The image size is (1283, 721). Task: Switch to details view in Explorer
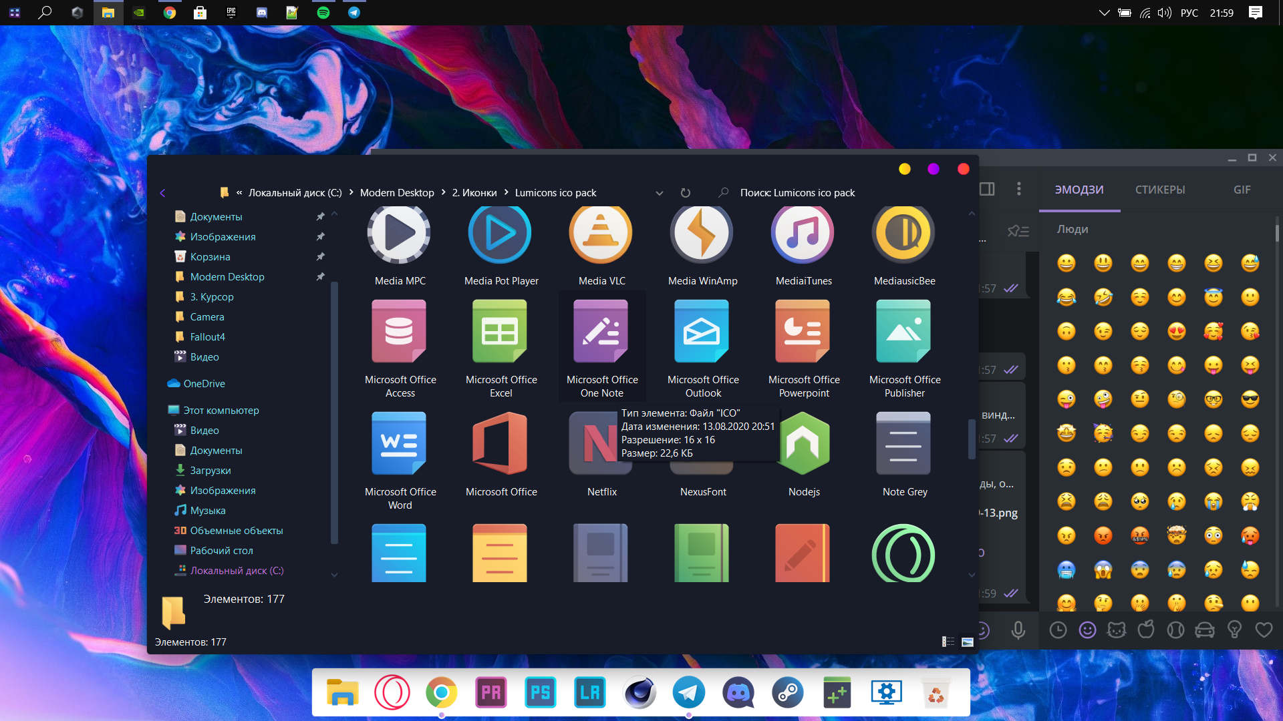[x=948, y=642]
